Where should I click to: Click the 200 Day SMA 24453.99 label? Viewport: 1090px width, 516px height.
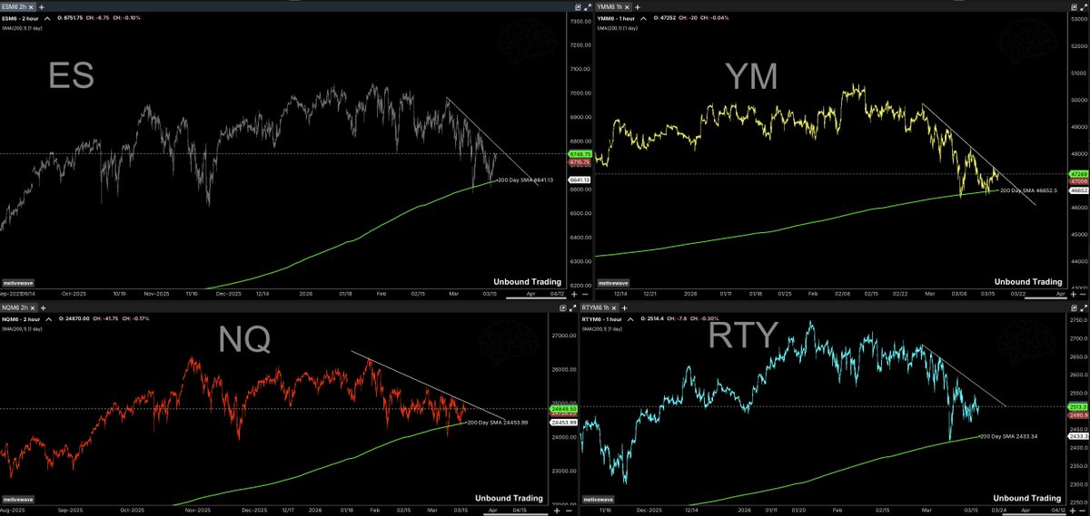[x=497, y=423]
